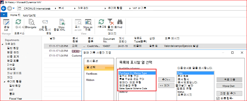Open Ribbon section in customize dialog
Viewport: 247px width, 101px height.
click(90, 80)
